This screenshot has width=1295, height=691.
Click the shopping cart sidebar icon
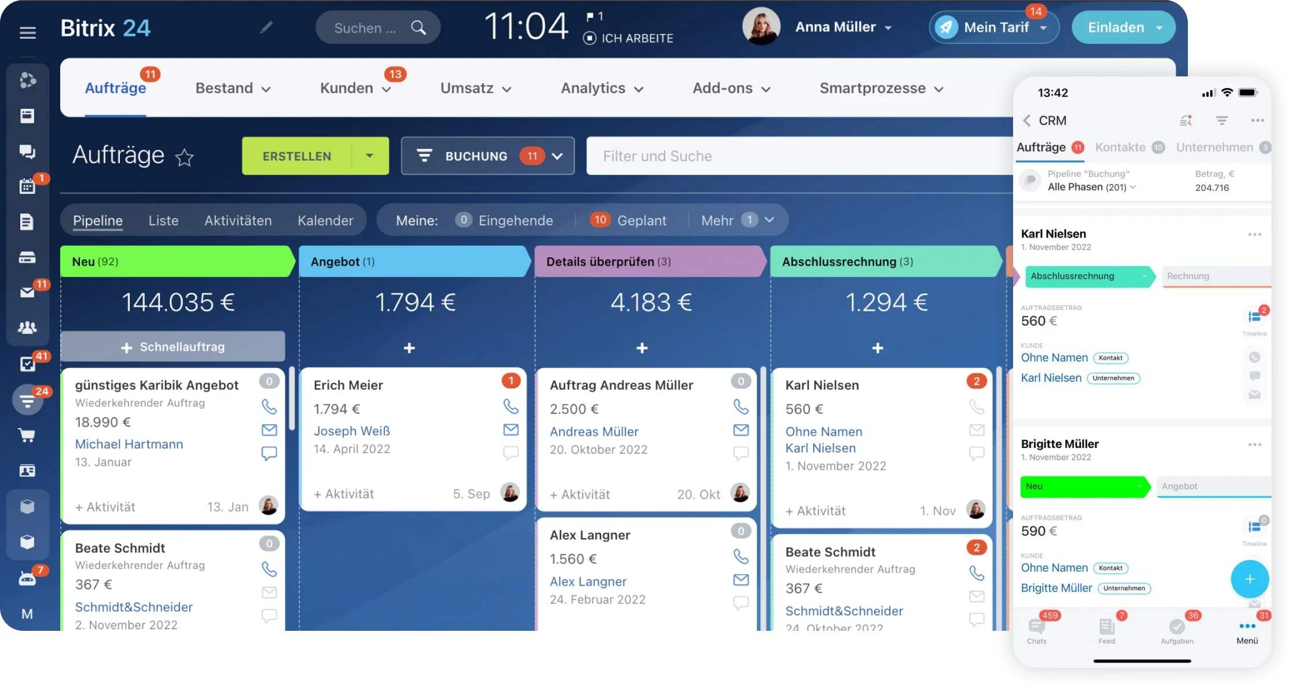27,435
